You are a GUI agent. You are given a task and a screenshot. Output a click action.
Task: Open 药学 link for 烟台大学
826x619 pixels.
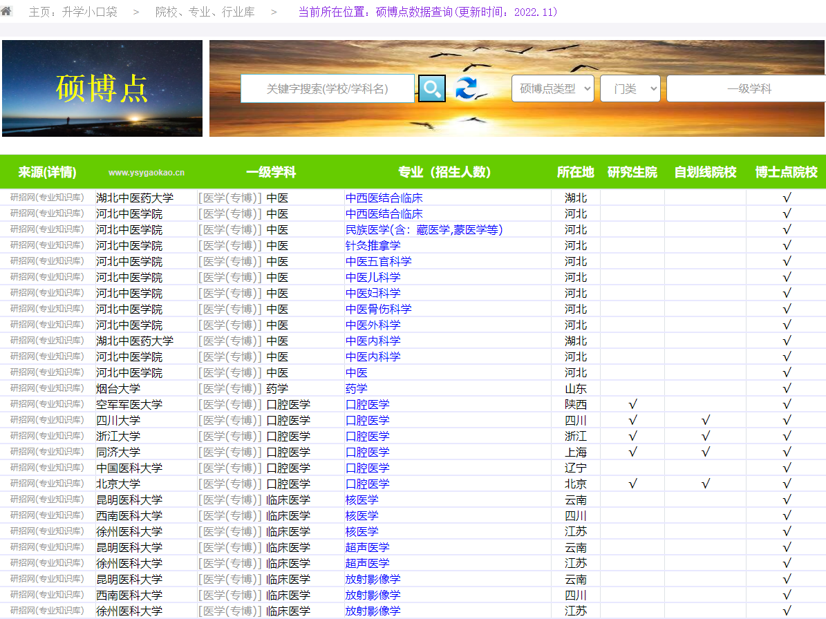pos(357,389)
